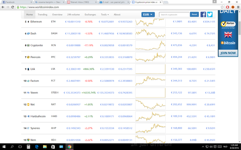Open File Explorer from the taskbar
The image size is (241, 150).
pyautogui.click(x=45, y=147)
